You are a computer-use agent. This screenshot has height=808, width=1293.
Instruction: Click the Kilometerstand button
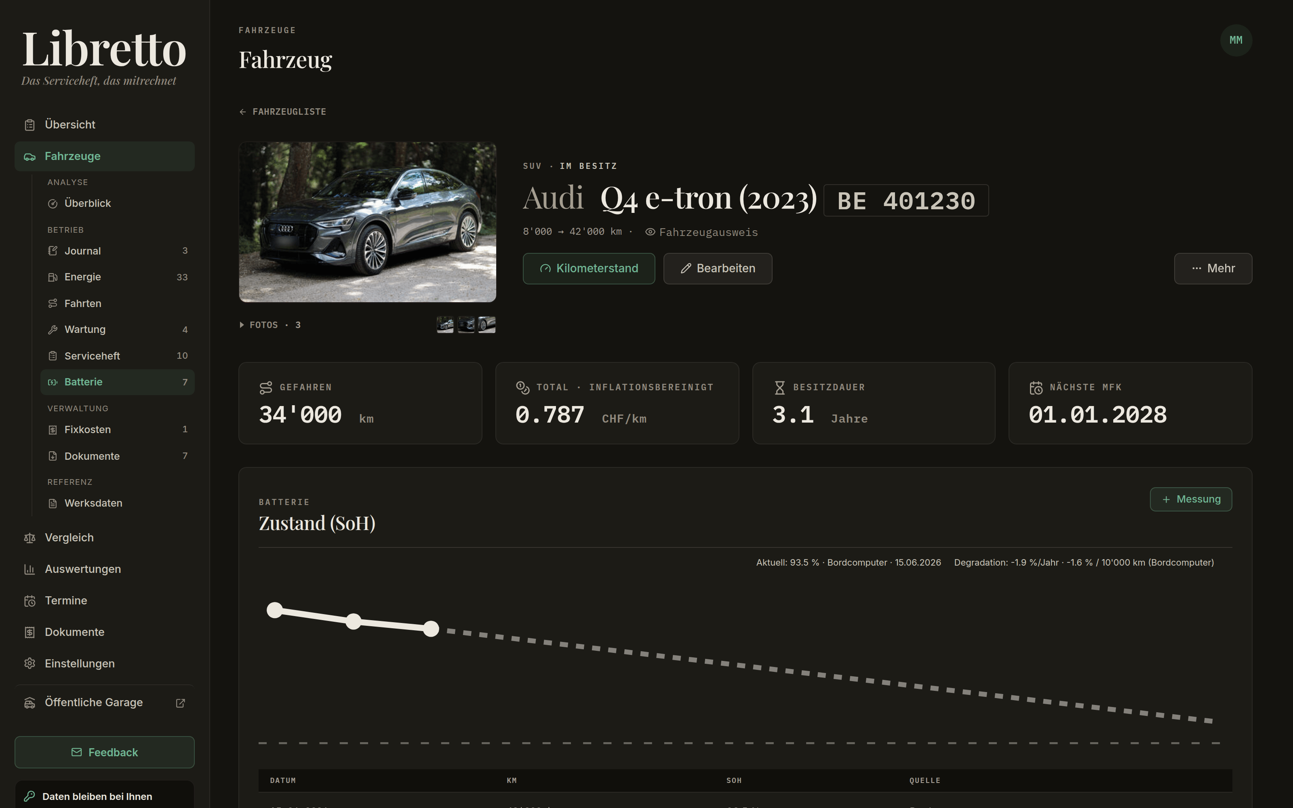[589, 268]
